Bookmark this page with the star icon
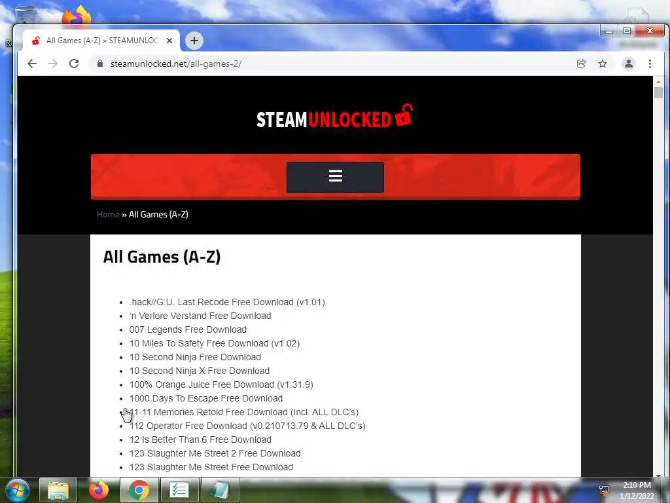 (603, 64)
